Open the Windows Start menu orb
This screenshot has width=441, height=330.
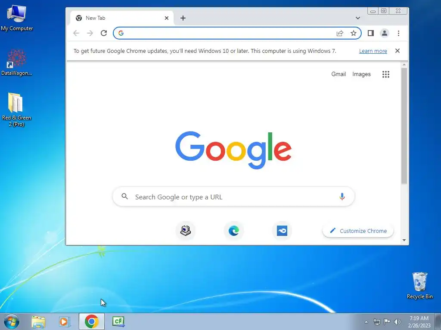[12, 321]
